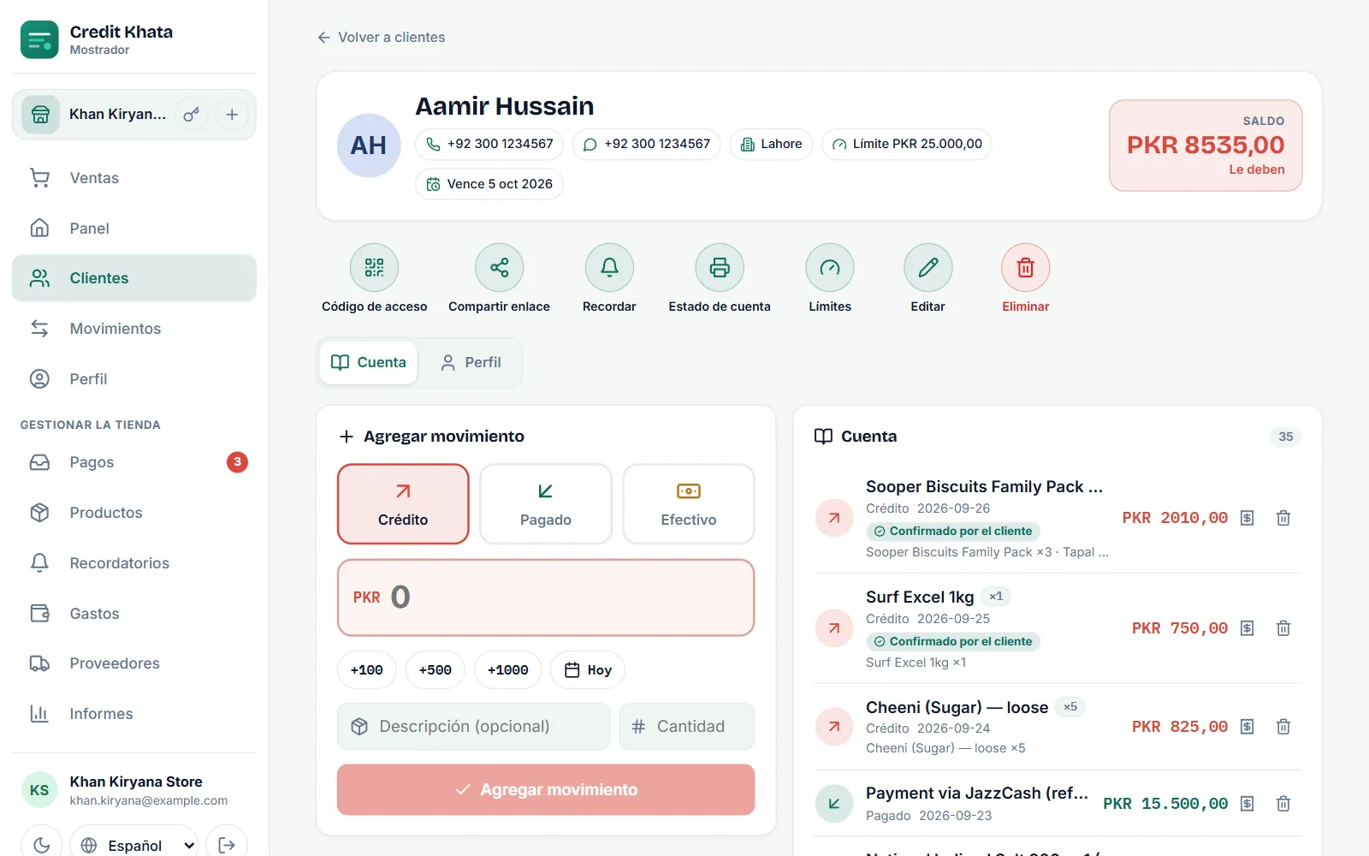Open the Khan Kiryan store switcher
Image resolution: width=1369 pixels, height=856 pixels.
(96, 115)
